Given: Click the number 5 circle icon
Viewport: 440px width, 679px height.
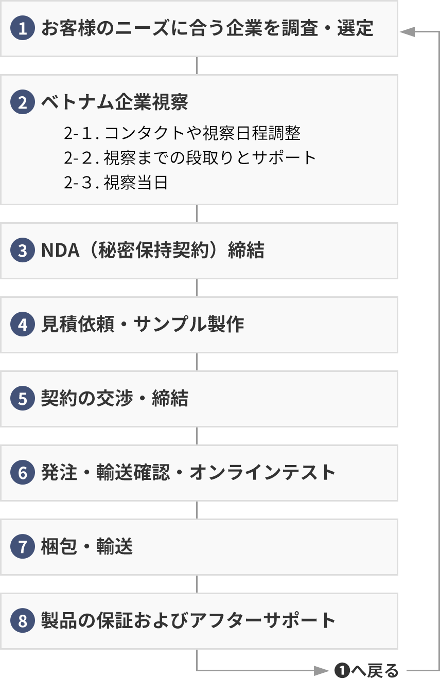Looking at the screenshot, I should coord(22,399).
